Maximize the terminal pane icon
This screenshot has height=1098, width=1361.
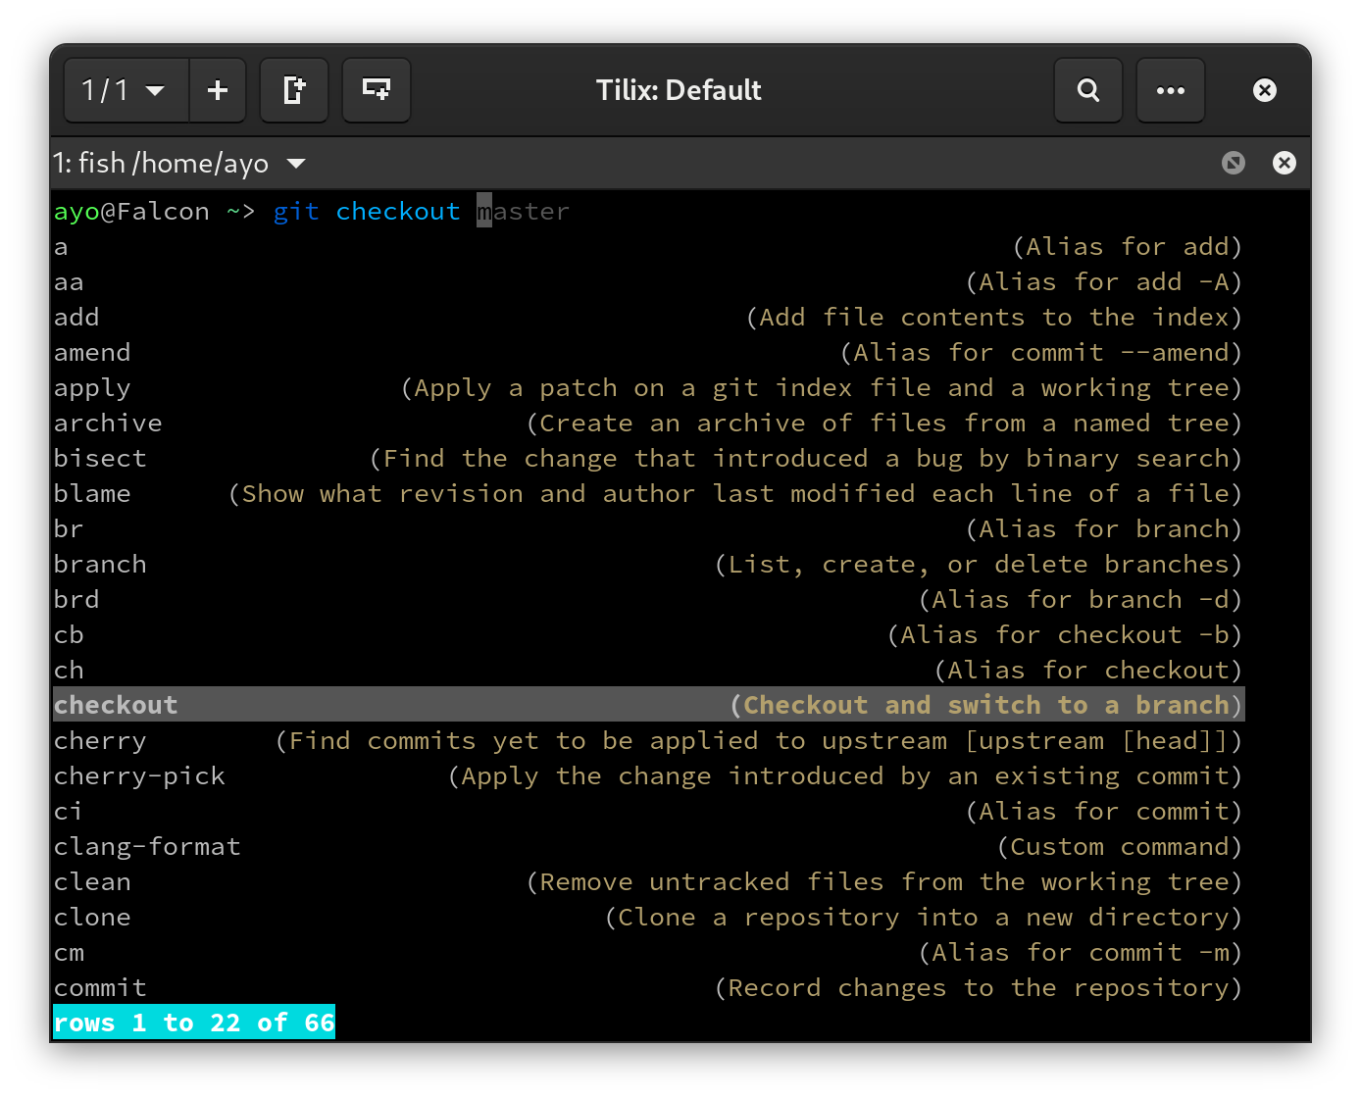point(1234,163)
